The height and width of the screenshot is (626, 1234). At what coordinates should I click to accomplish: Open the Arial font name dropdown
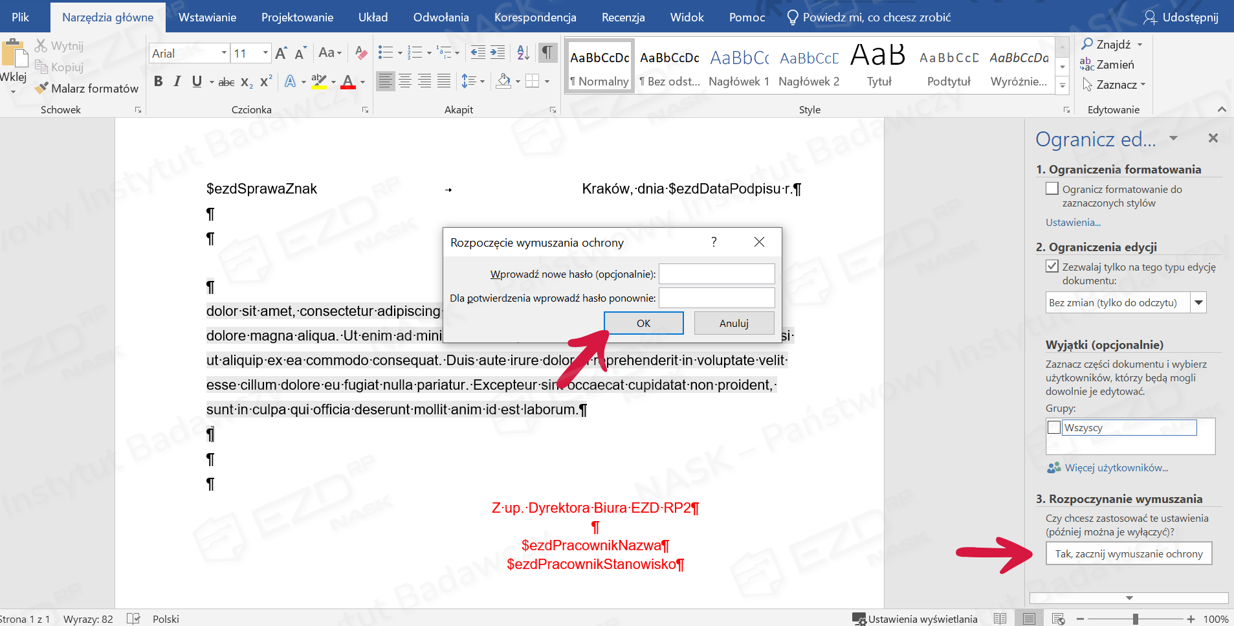click(x=224, y=53)
